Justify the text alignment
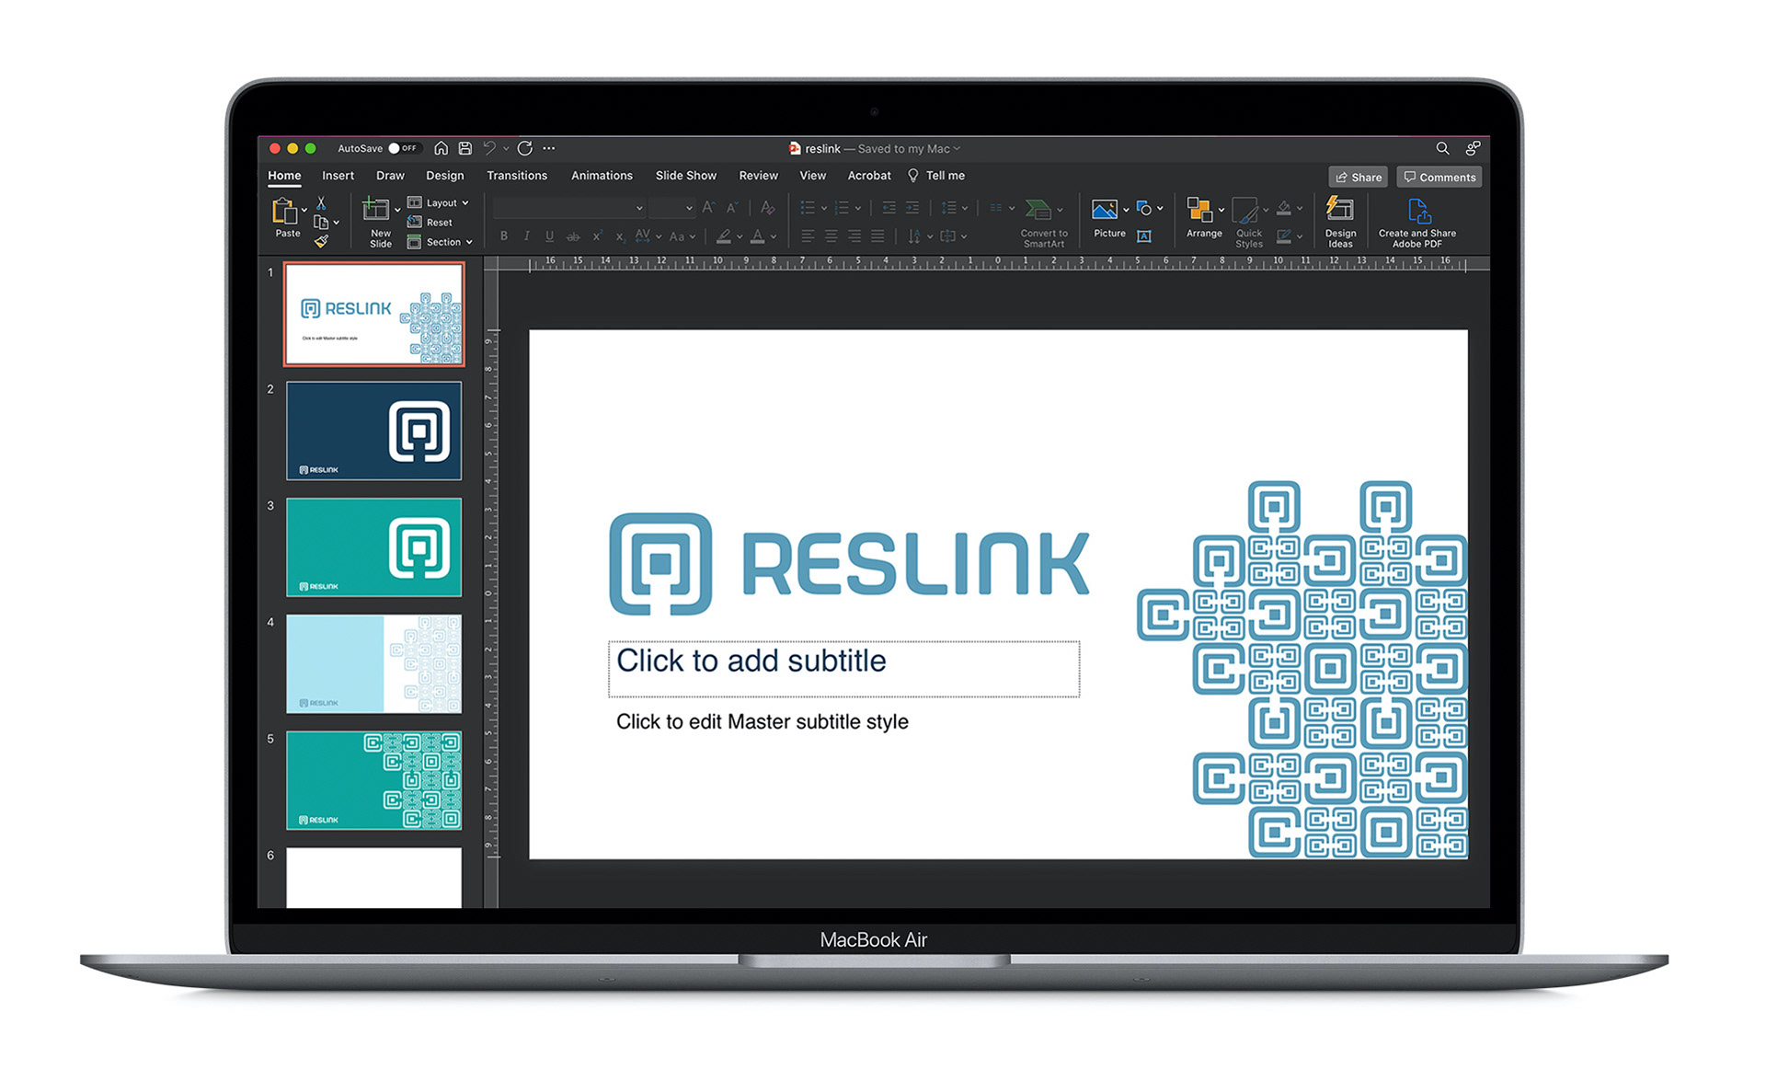Image resolution: width=1766 pixels, height=1081 pixels. (x=877, y=236)
